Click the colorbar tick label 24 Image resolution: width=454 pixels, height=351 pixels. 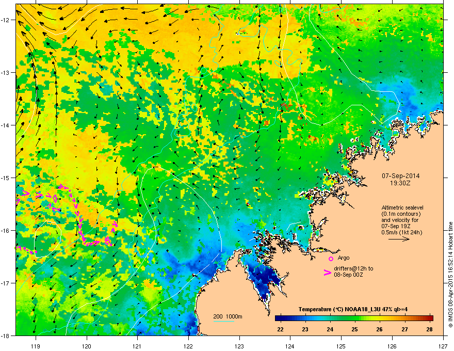[x=330, y=329]
